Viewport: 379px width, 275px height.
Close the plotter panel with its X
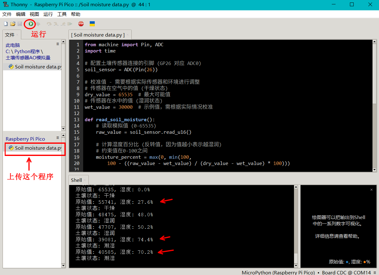pos(371,190)
